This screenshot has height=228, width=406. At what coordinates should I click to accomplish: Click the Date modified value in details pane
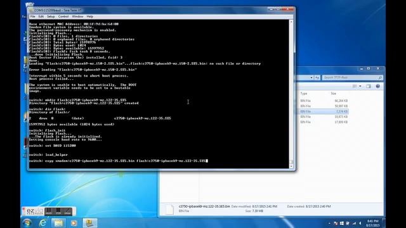coord(265,206)
